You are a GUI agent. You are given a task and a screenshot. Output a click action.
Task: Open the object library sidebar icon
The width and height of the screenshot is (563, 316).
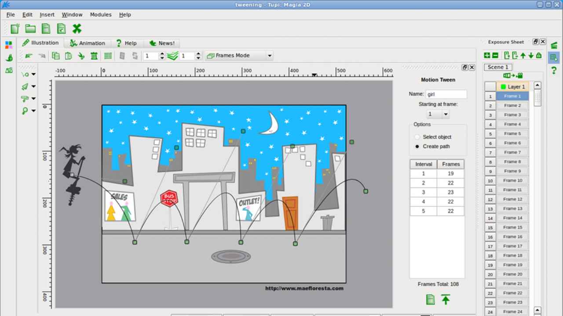pos(9,70)
